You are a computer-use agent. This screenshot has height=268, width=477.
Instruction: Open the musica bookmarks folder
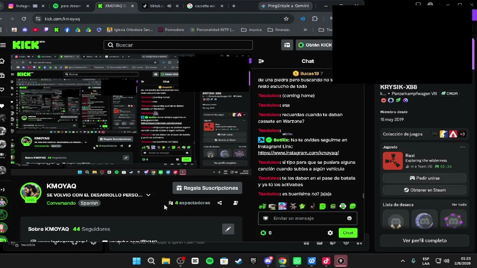point(251,30)
